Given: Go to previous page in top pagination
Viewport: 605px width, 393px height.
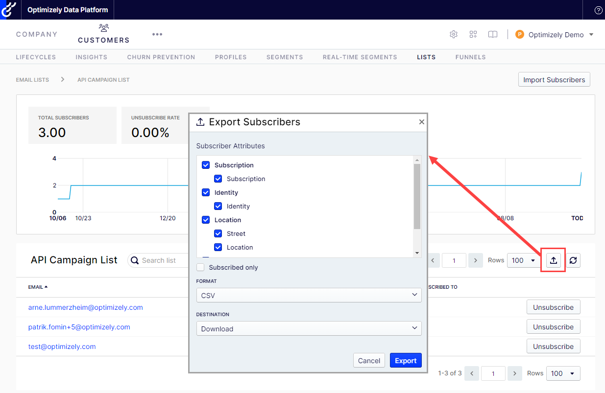Looking at the screenshot, I should [433, 260].
